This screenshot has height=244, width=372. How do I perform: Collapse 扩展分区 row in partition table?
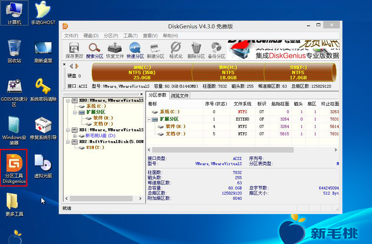click(149, 119)
